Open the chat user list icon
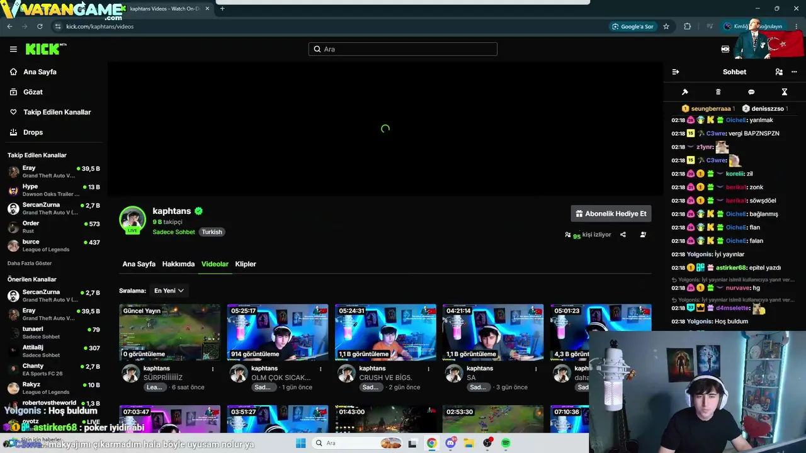The image size is (806, 453). (779, 72)
